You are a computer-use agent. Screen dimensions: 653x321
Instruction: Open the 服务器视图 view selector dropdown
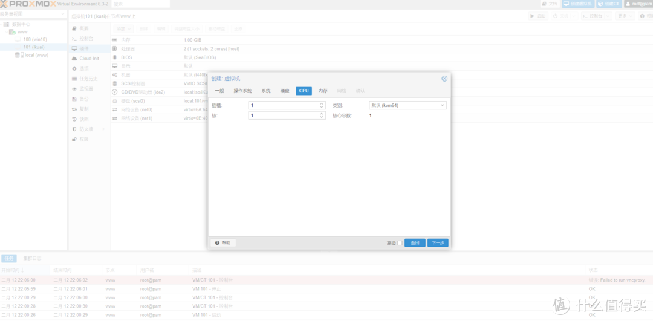point(33,14)
